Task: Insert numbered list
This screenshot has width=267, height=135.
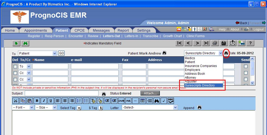Action: (79, 101)
